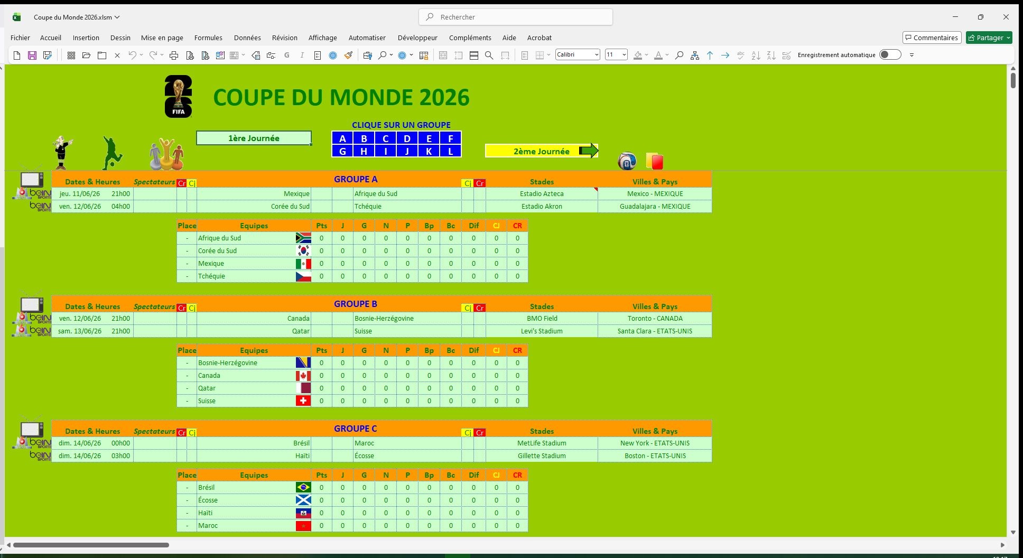This screenshot has height=558, width=1023.
Task: Open the Formules ribbon tab
Action: click(208, 38)
